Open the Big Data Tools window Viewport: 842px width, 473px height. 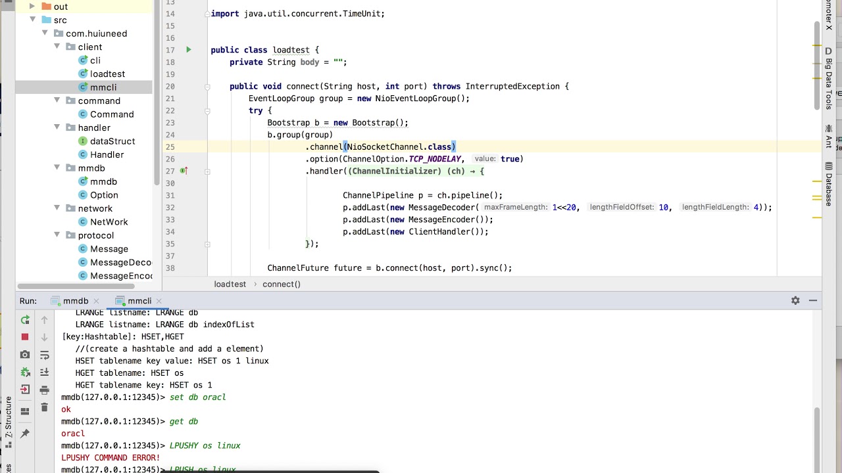click(829, 79)
